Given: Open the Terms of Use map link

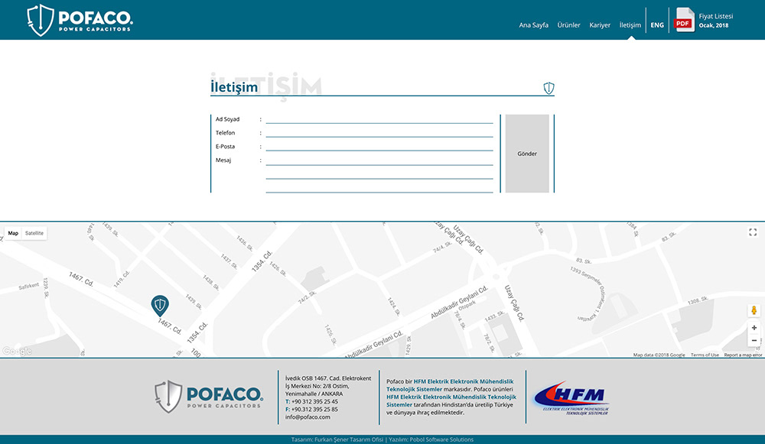Looking at the screenshot, I should coord(705,355).
